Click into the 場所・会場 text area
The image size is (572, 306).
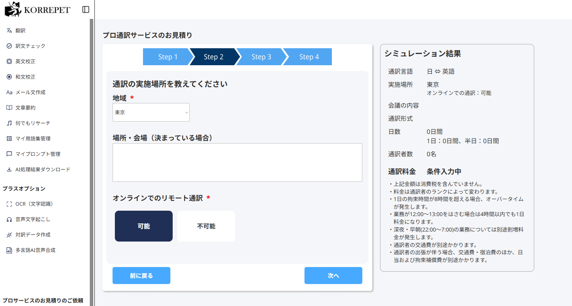[237, 162]
